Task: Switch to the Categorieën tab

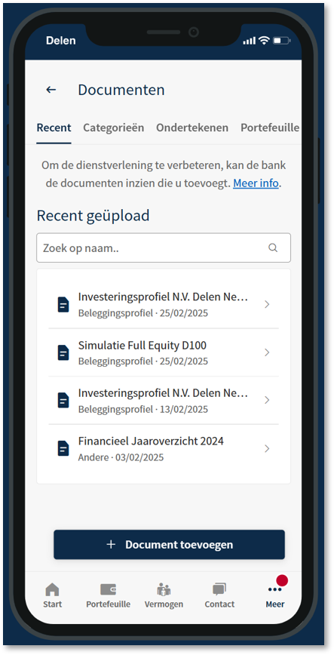Action: pyautogui.click(x=114, y=128)
